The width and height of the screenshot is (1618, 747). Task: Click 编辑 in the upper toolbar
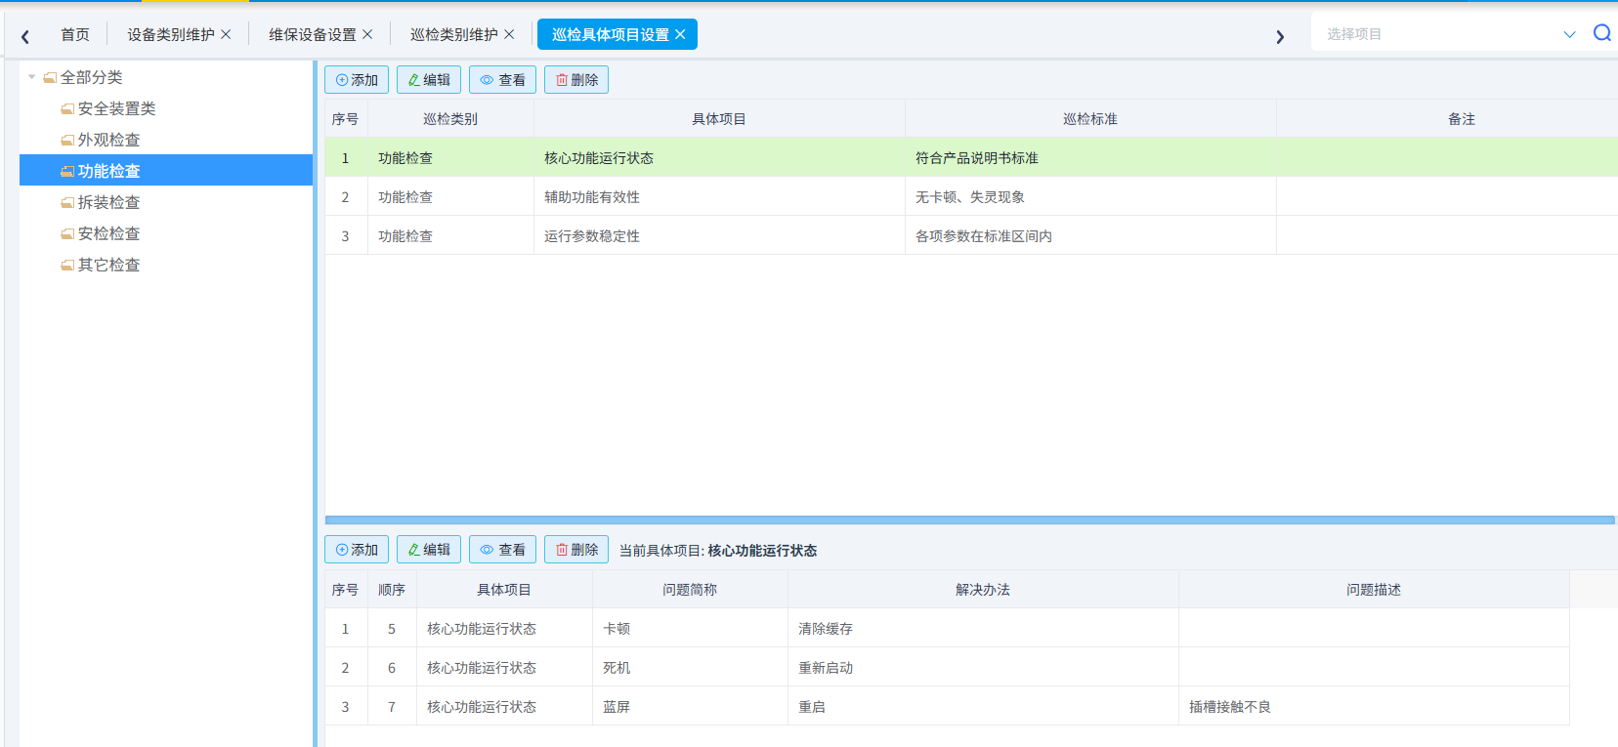coord(429,80)
